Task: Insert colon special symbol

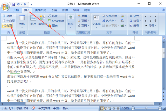Action: pos(150,21)
